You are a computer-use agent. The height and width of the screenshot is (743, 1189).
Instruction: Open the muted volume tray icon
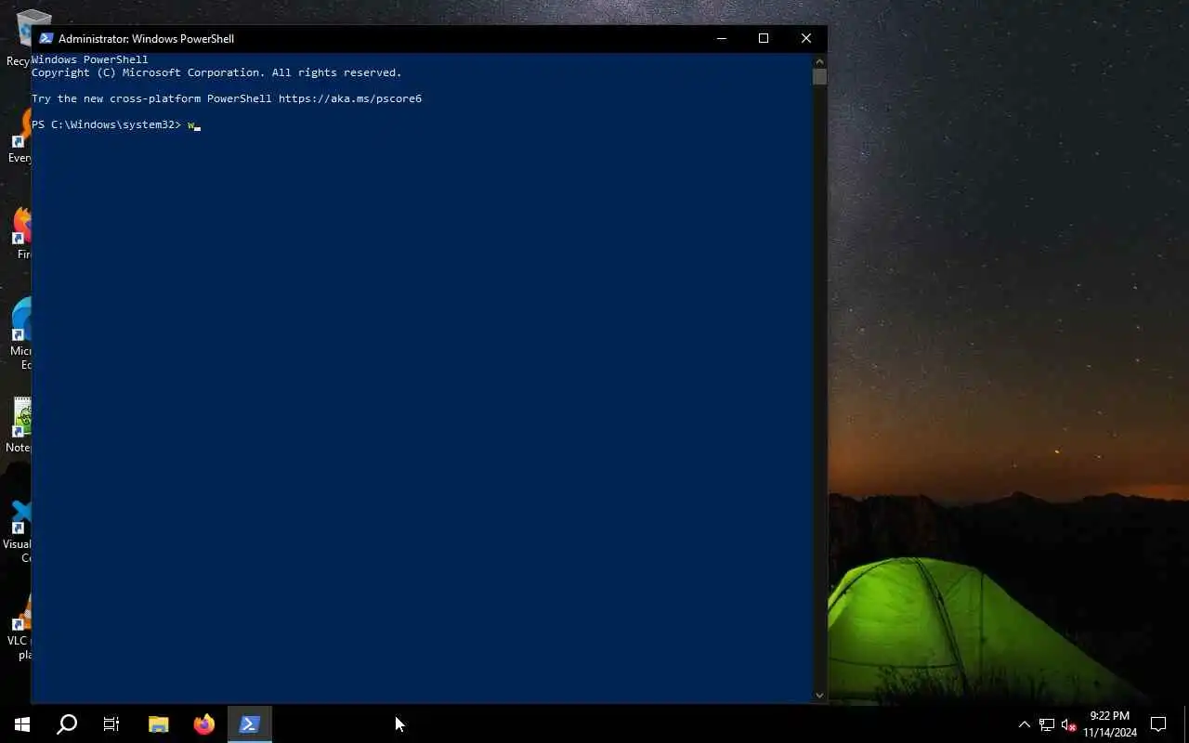(1069, 724)
